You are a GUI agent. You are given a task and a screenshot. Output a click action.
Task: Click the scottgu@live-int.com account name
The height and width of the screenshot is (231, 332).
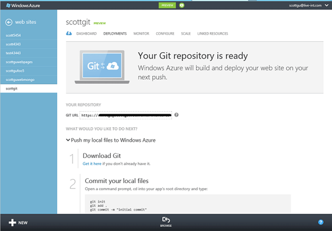(x=305, y=6)
